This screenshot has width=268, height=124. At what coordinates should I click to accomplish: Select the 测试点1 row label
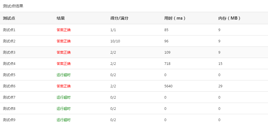[x=9, y=30]
